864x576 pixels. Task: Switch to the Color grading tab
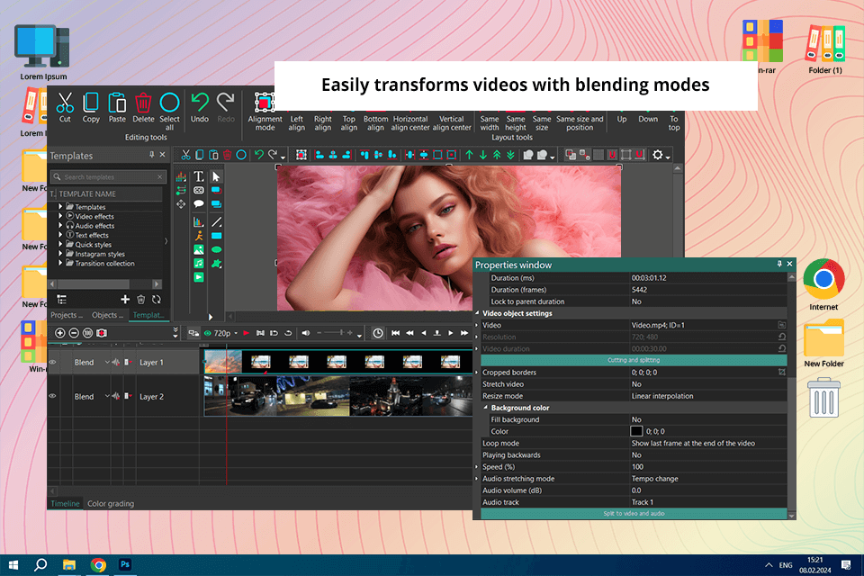tap(111, 503)
